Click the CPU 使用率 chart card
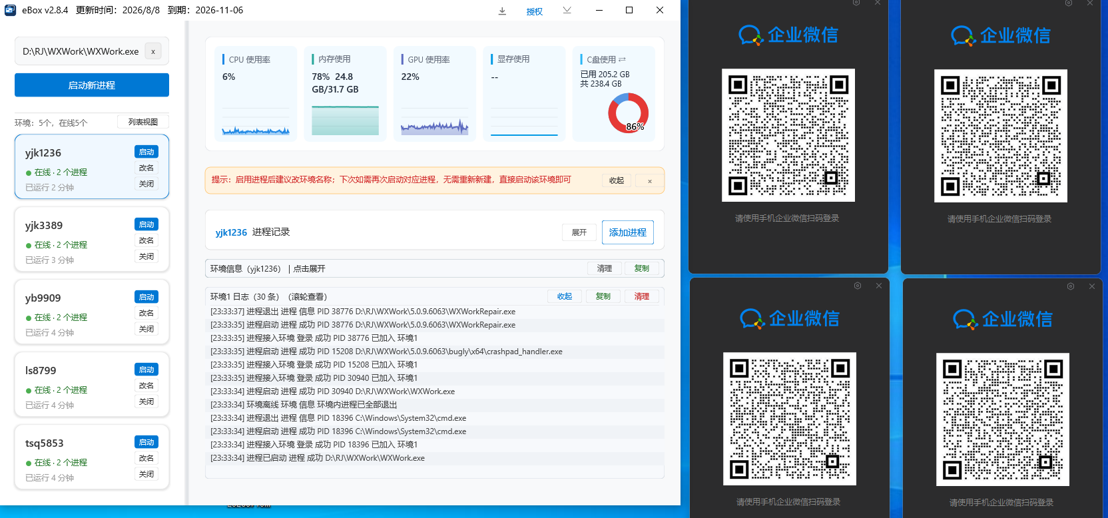The height and width of the screenshot is (518, 1108). pyautogui.click(x=256, y=93)
